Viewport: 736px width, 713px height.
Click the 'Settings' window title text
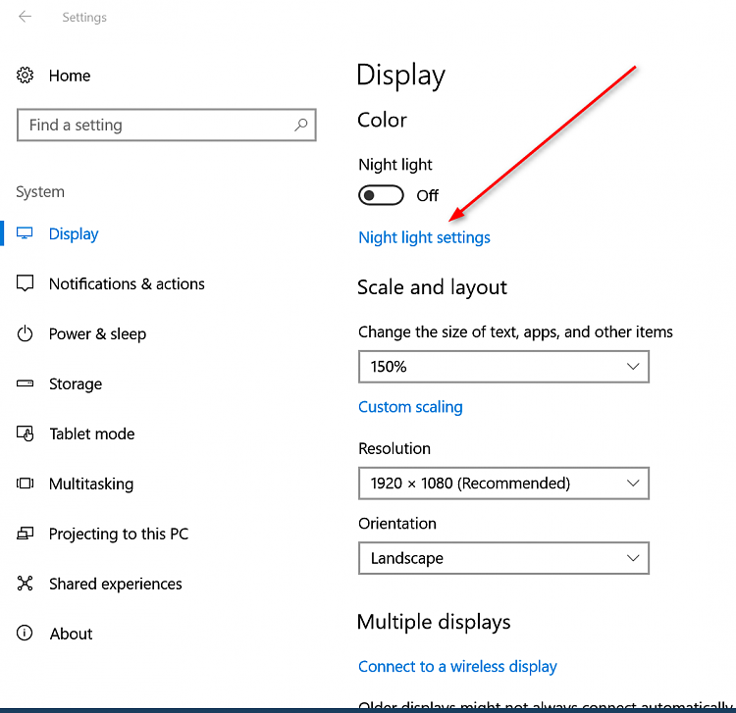point(84,18)
